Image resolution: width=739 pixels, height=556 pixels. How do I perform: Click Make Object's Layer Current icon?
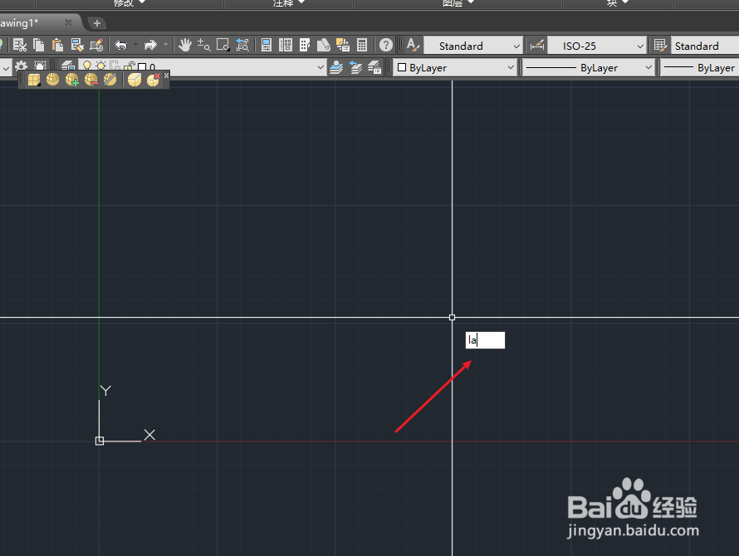coord(336,68)
